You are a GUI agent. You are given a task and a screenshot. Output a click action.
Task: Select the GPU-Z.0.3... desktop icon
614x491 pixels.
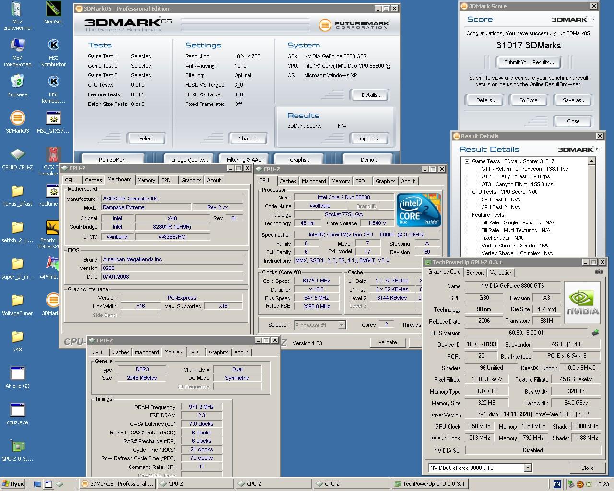17,450
